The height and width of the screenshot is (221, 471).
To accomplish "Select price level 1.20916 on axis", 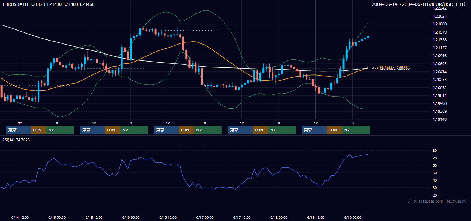I will 440,56.
